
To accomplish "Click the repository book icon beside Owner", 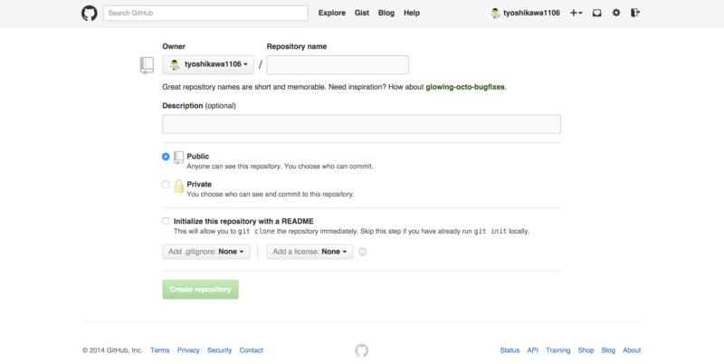I will tap(147, 65).
